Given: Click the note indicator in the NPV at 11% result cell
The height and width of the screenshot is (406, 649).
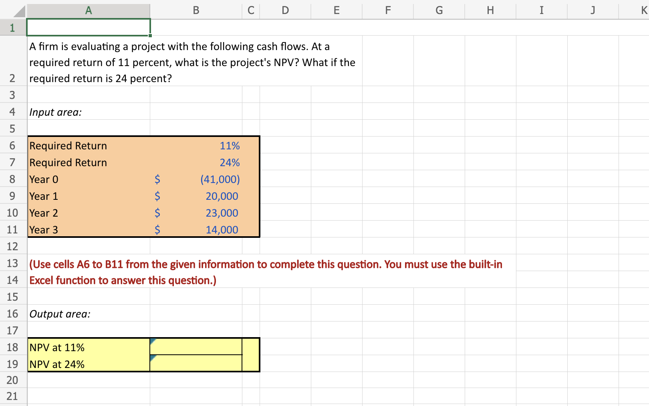Looking at the screenshot, I should coord(153,341).
